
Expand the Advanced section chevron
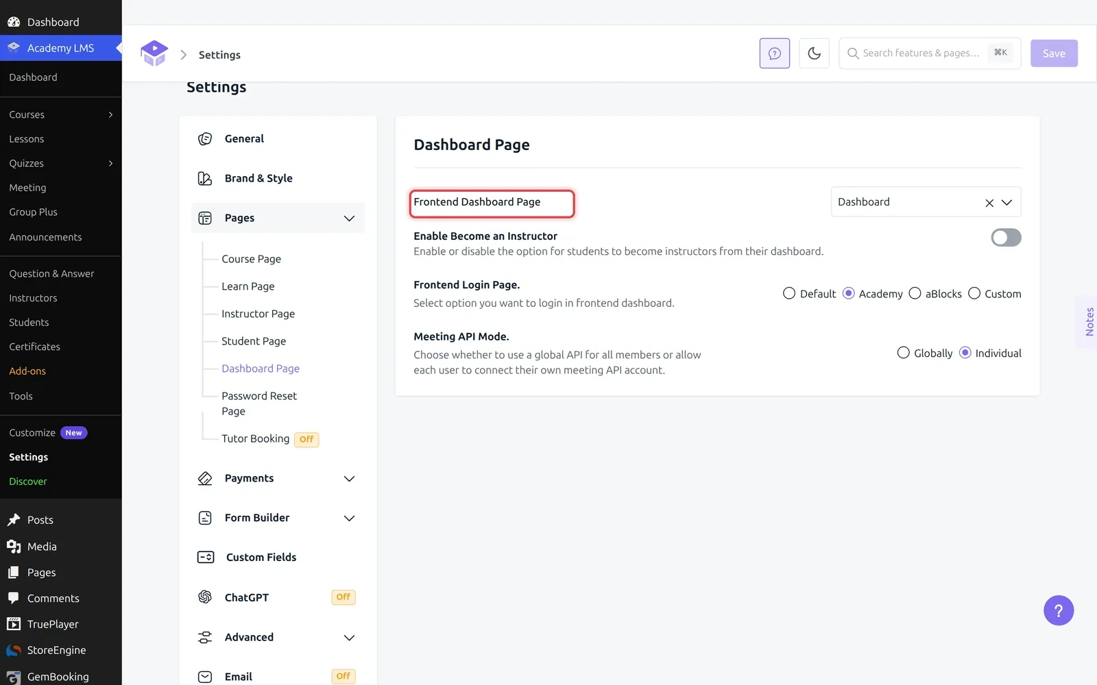click(349, 638)
